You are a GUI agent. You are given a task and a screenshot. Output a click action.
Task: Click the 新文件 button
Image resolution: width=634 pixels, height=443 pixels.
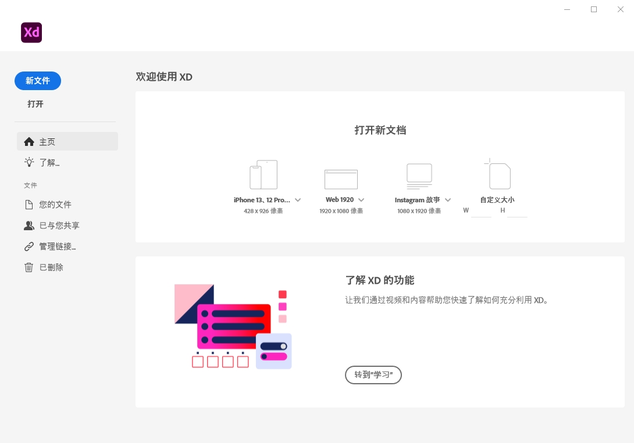38,81
